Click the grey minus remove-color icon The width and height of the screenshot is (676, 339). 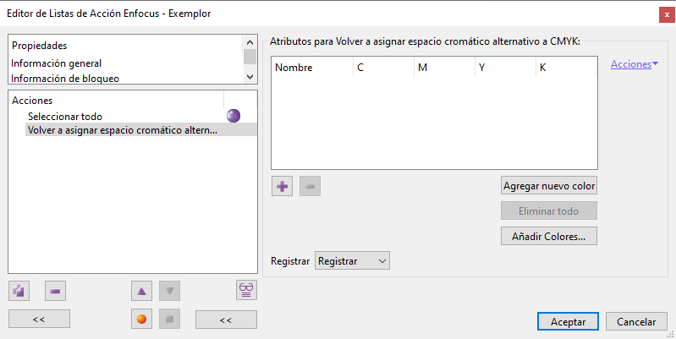[x=310, y=186]
